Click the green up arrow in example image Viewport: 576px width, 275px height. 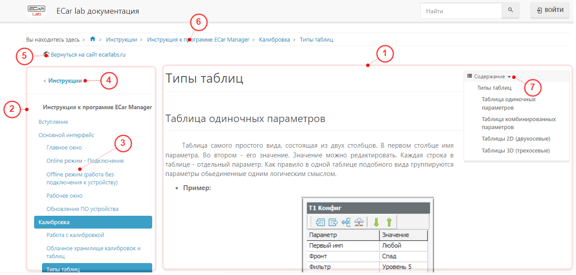(x=389, y=222)
